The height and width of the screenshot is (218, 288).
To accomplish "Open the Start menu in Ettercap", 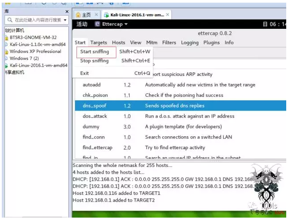I will click(80, 43).
